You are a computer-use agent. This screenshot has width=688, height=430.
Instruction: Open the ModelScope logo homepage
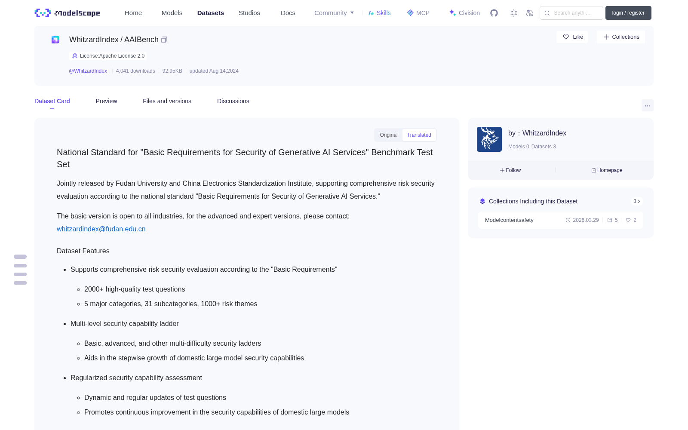coord(67,13)
